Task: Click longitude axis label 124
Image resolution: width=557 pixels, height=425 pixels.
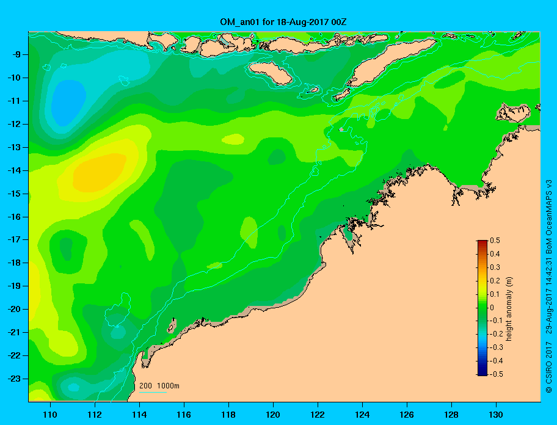Action: pyautogui.click(x=362, y=415)
